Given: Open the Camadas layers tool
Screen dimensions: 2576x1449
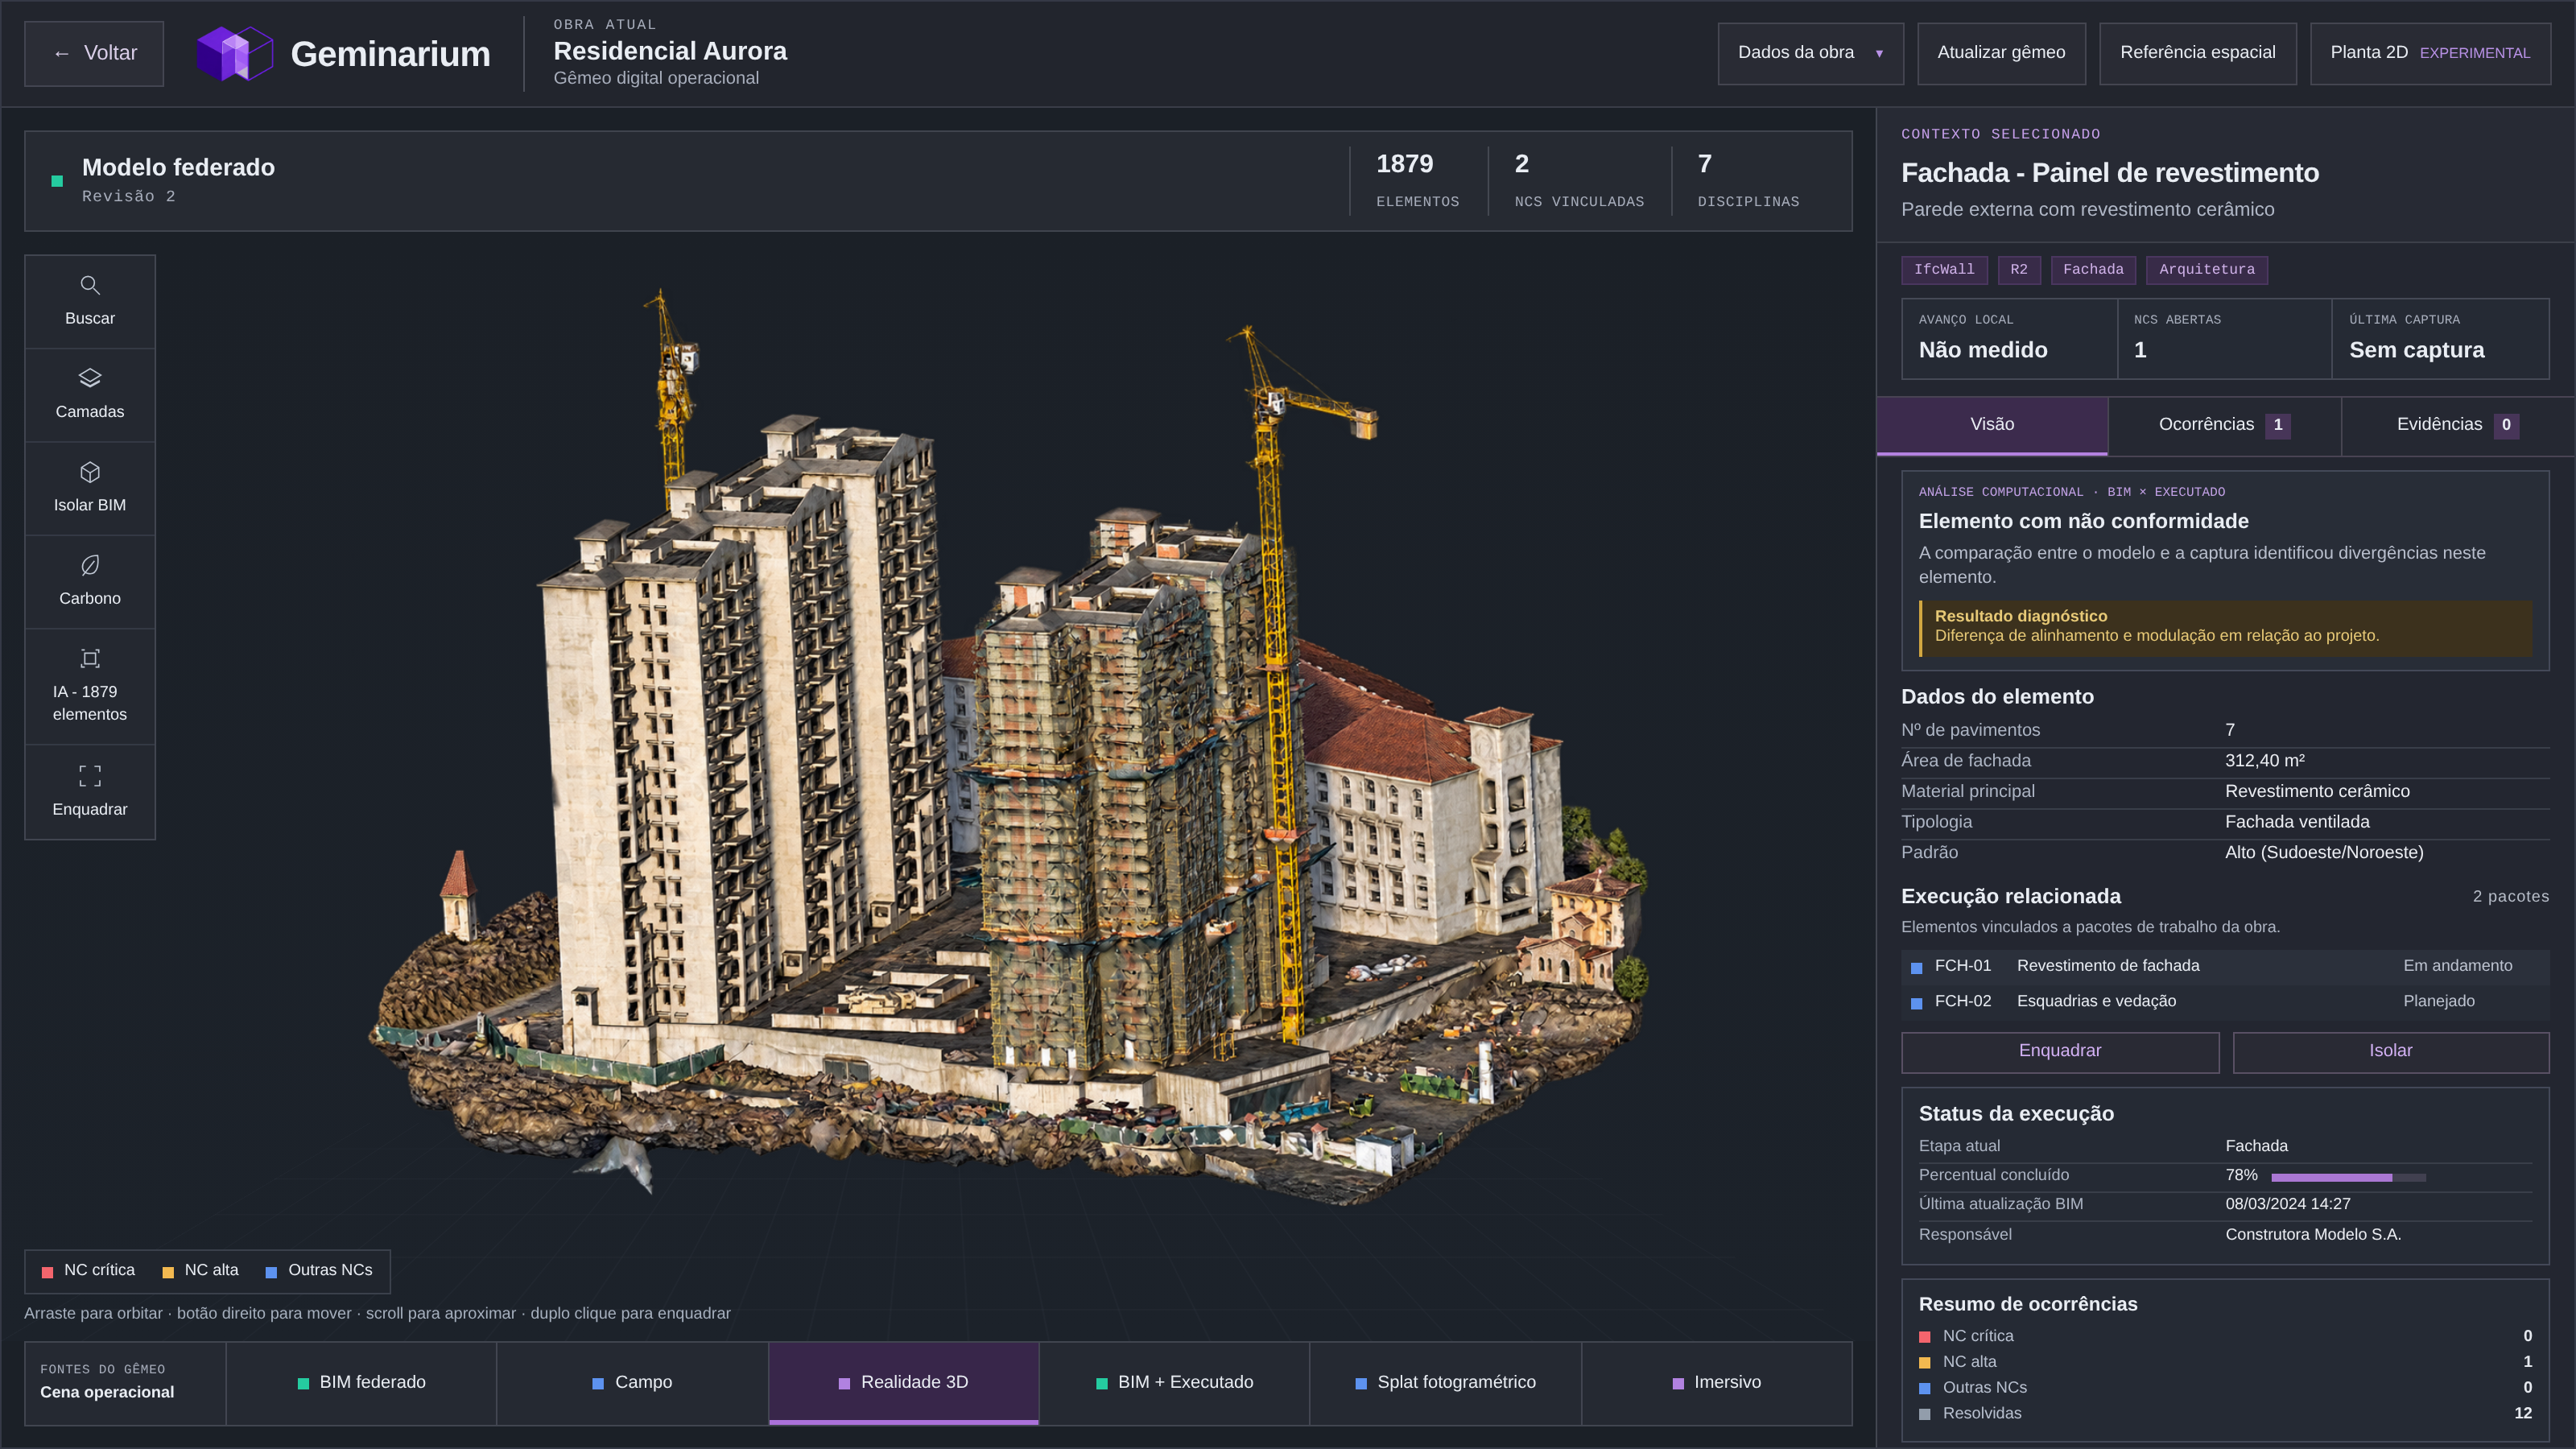Looking at the screenshot, I should point(90,395).
